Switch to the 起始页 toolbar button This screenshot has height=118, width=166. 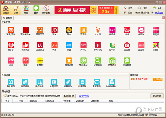click(x=6, y=10)
